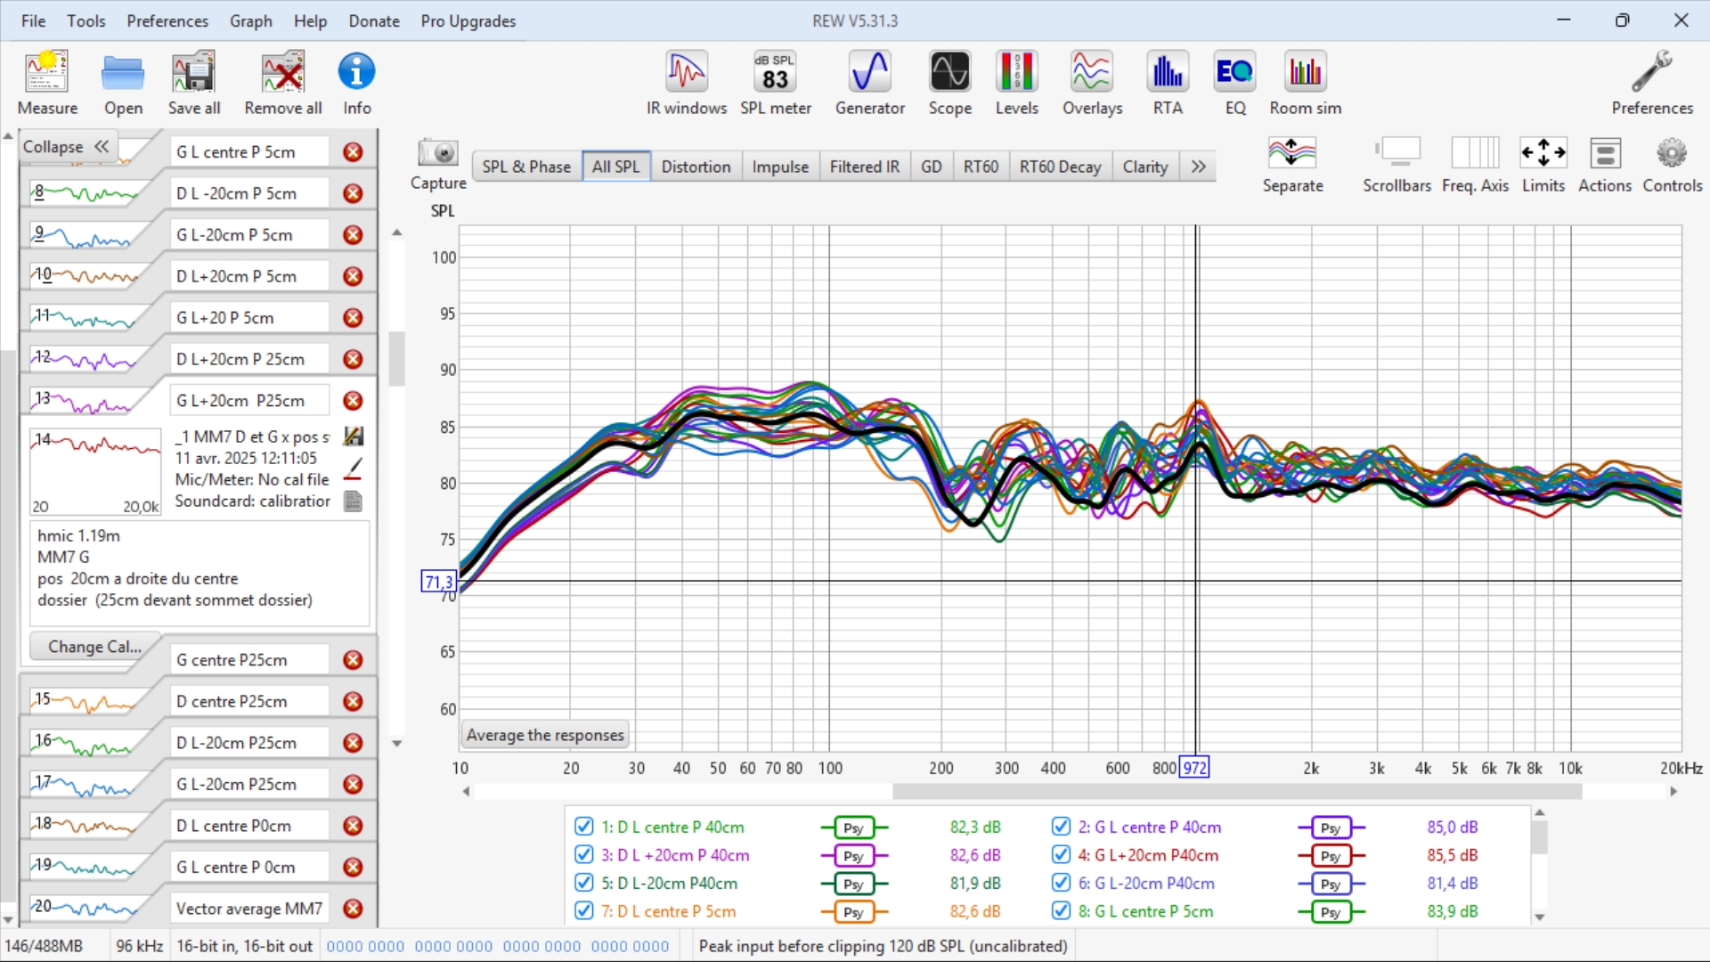Screen dimensions: 1710x962
Task: Uncheck trace 1: D L centre P 40cm
Action: [x=584, y=827]
